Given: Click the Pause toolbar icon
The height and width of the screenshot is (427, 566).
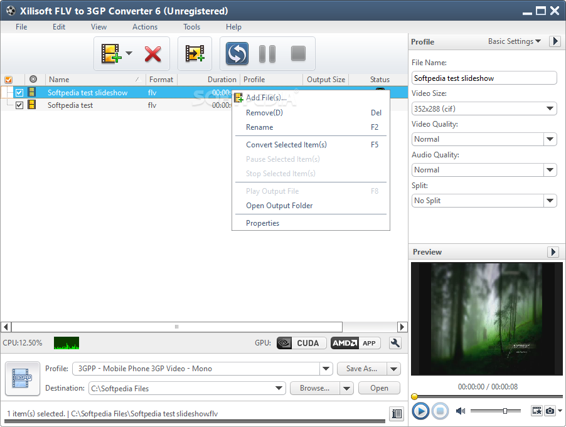Looking at the screenshot, I should pos(267,54).
